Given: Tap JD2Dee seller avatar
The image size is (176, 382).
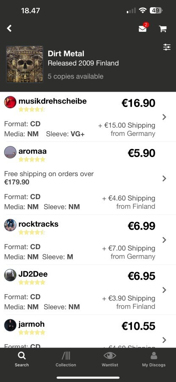Looking at the screenshot, I should (x=10, y=275).
